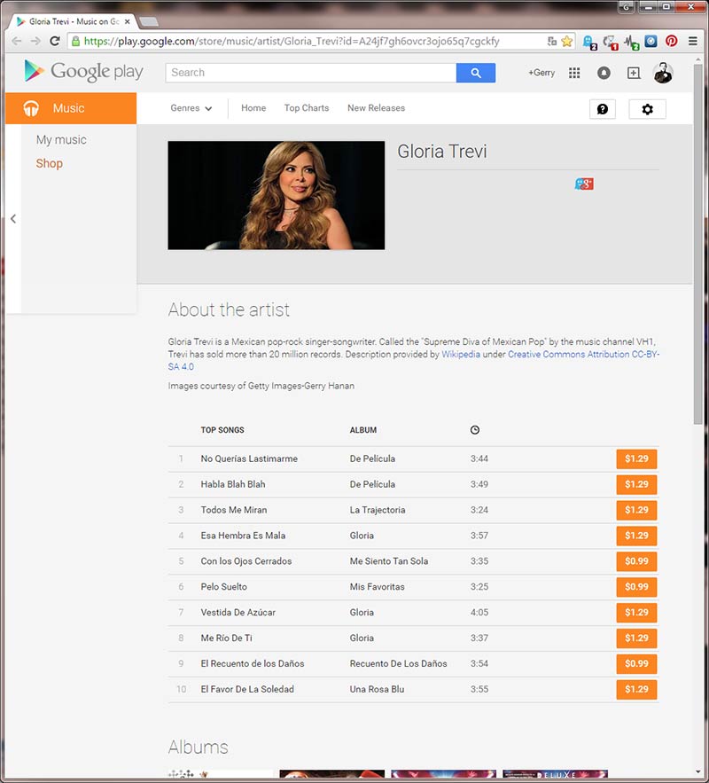709x783 pixels.
Task: Click the bookmark star in address bar
Action: pyautogui.click(x=566, y=42)
